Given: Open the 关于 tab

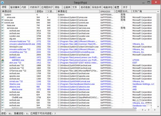Looking at the screenshot, I should [125, 7].
